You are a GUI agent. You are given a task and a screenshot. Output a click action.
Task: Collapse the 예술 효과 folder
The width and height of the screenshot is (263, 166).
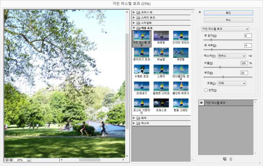[134, 28]
